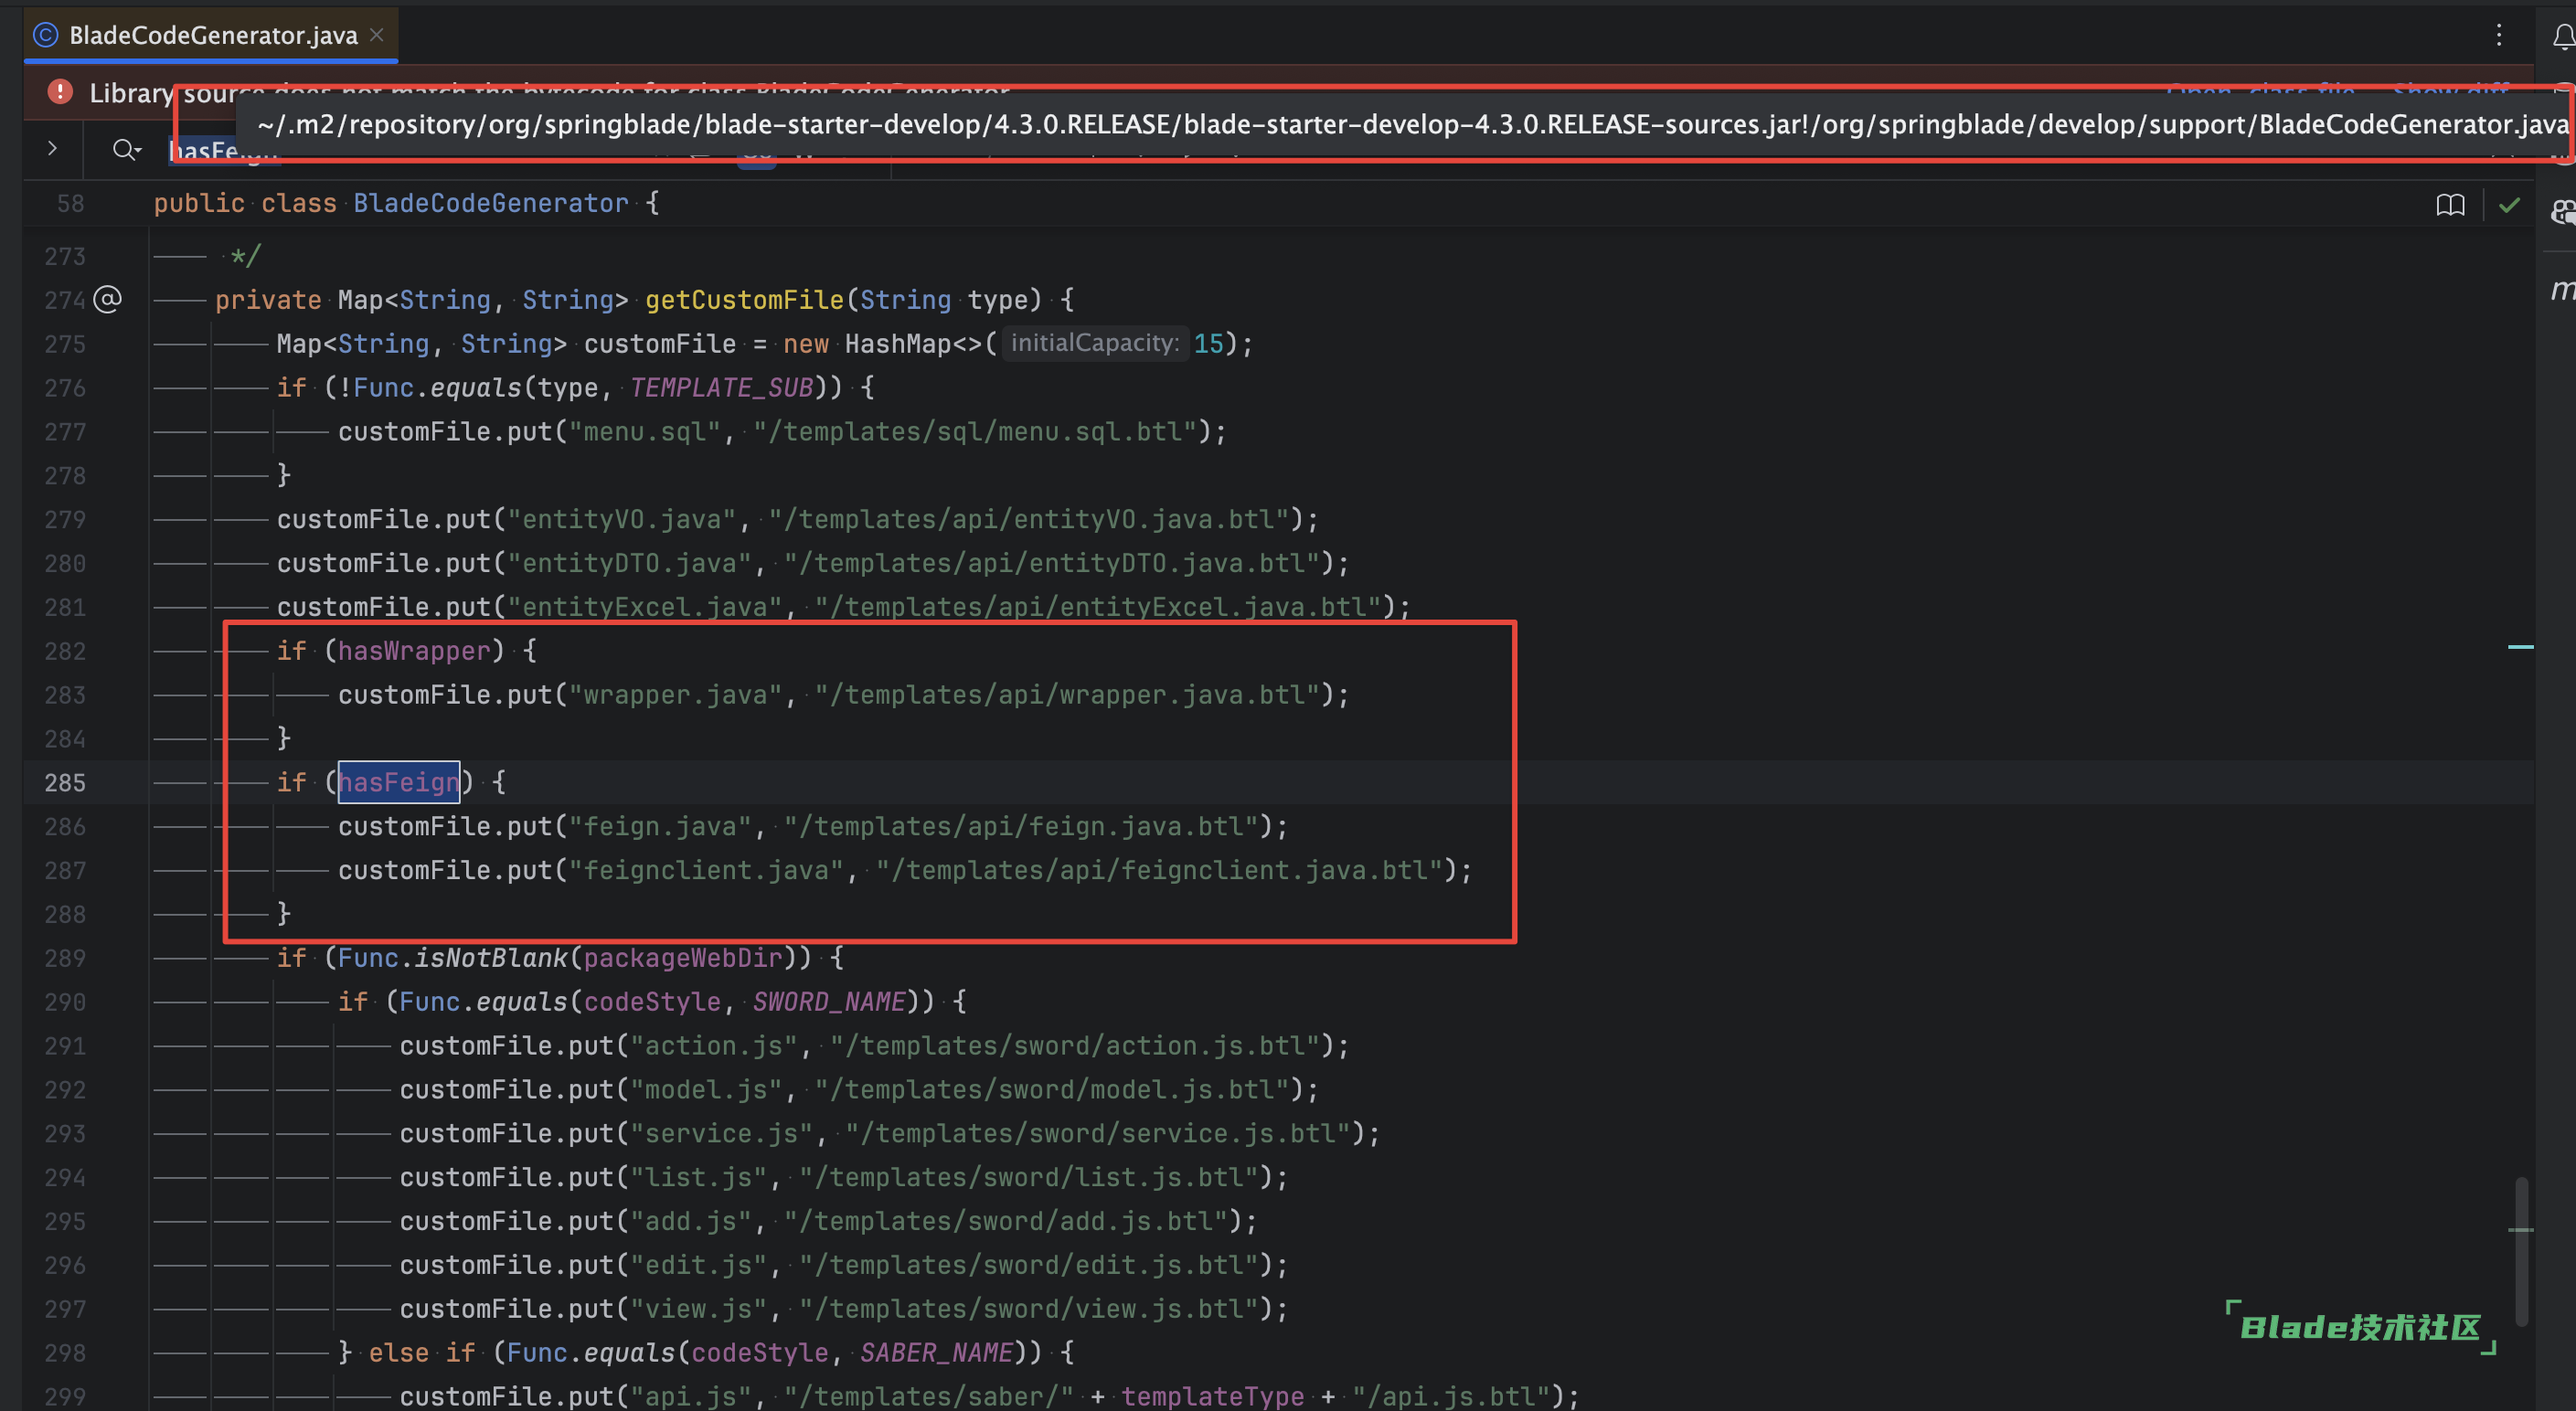Viewport: 2576px width, 1411px height.
Task: Click the "edit.js" string
Action: [x=699, y=1266]
